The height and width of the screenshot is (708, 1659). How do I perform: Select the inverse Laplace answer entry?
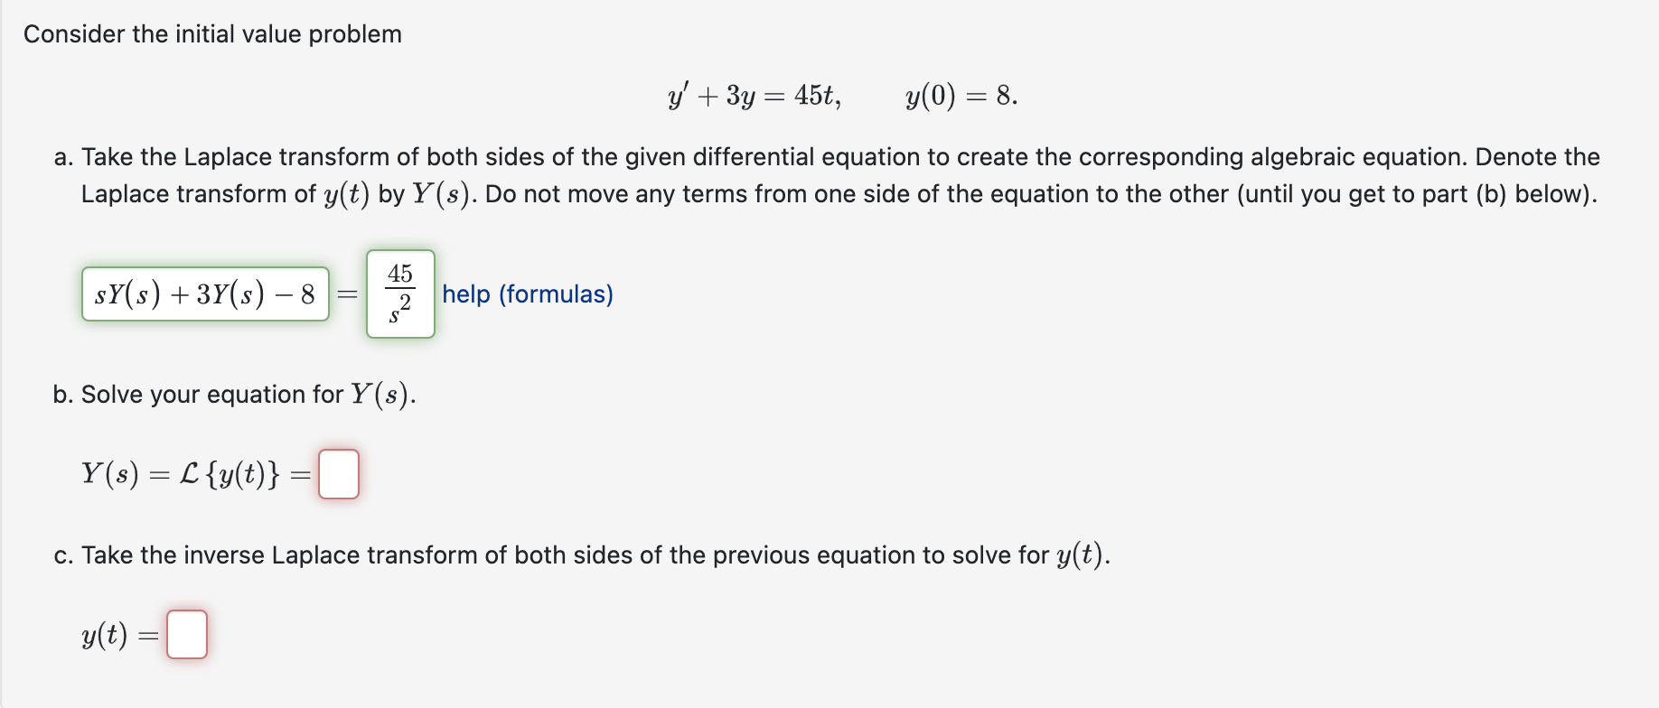(186, 634)
